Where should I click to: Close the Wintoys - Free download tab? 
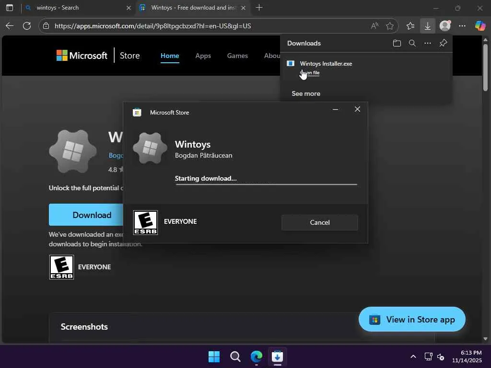point(243,8)
